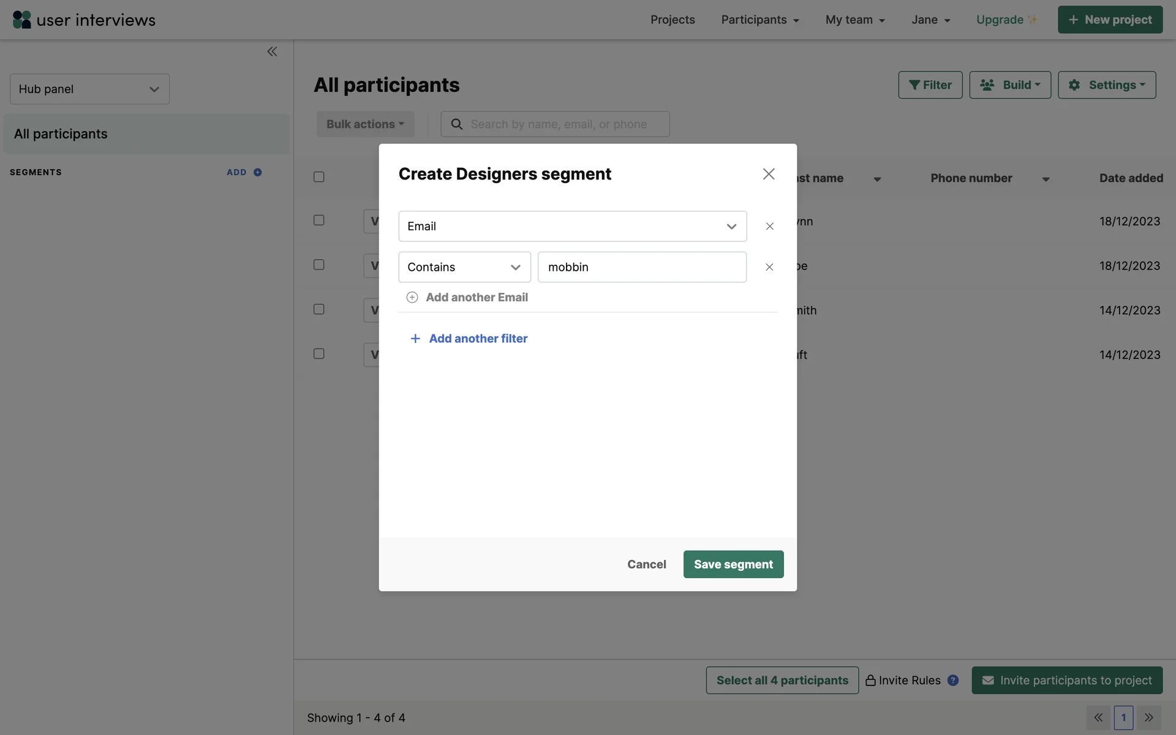Remove the Contains mobbin condition X icon
Image resolution: width=1176 pixels, height=735 pixels.
pos(769,267)
